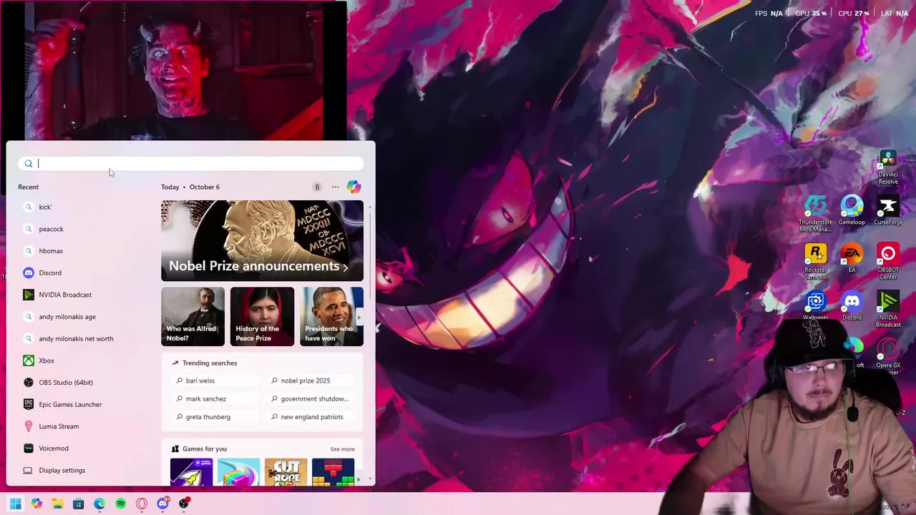
Task: Search trending topic 'mark sanchez'
Action: (x=215, y=398)
